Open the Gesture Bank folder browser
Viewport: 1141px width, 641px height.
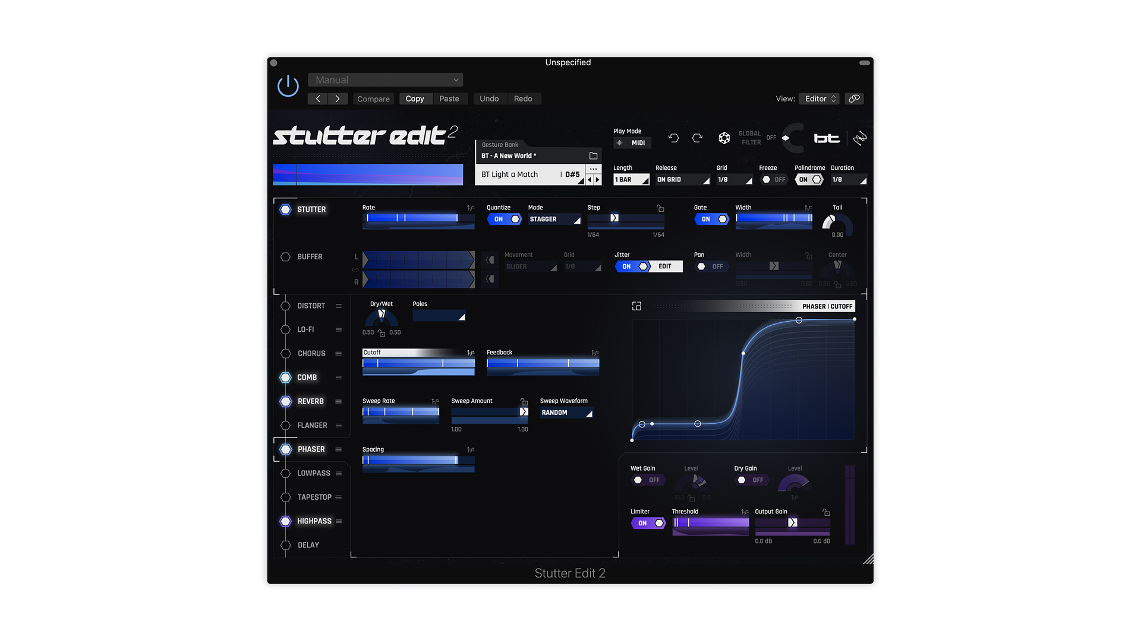coord(593,156)
